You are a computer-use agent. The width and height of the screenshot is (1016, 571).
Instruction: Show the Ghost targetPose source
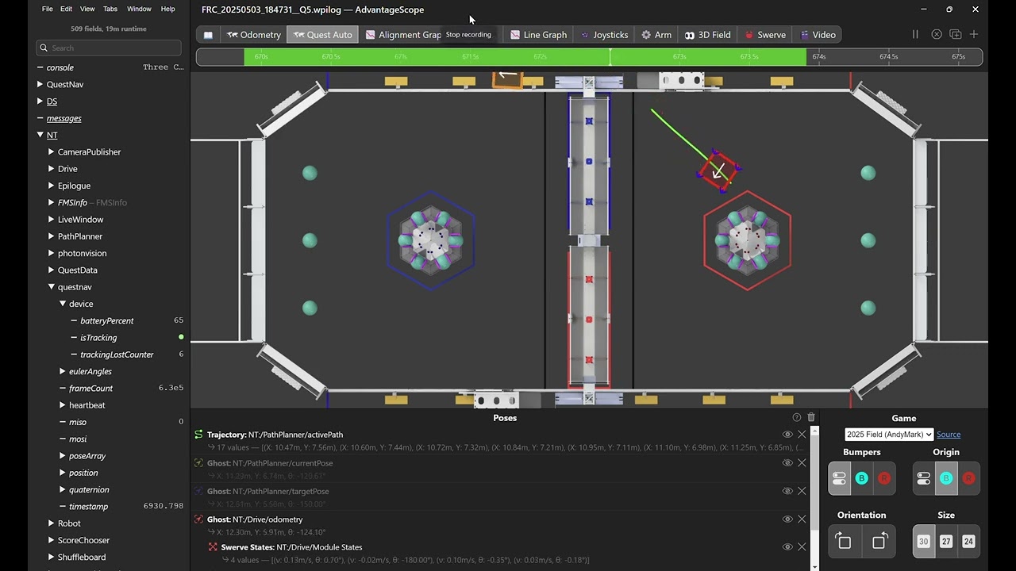[787, 491]
